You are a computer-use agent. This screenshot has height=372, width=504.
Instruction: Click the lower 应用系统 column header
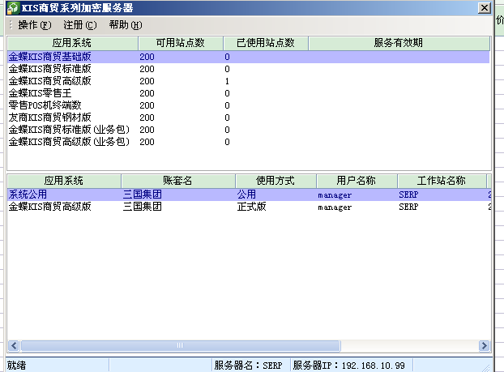(64, 181)
